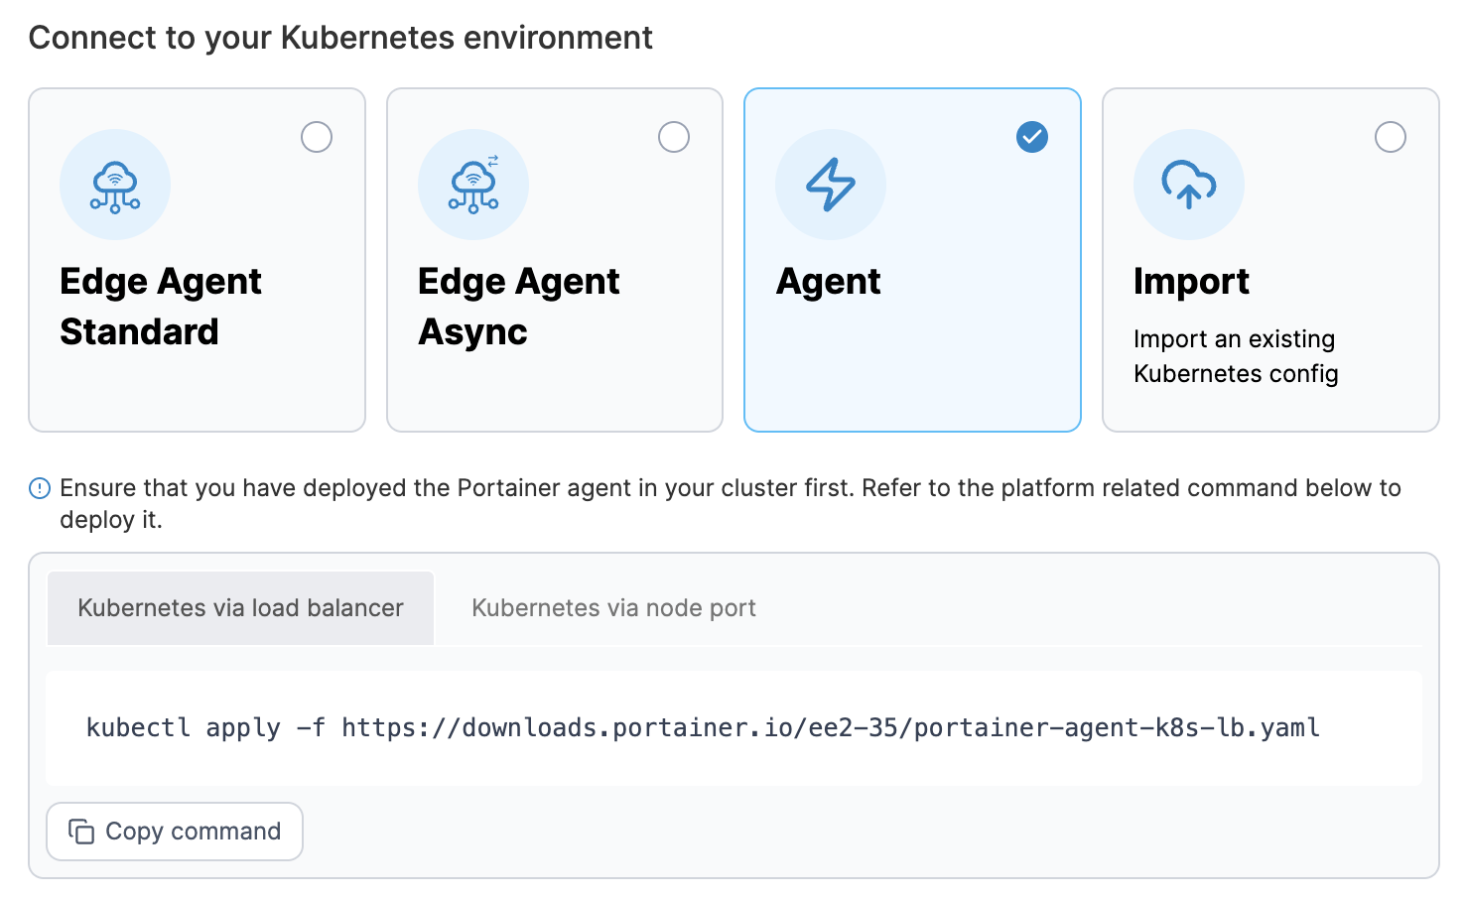Select the Edge Agent Standard radio button
The image size is (1467, 899).
(x=317, y=137)
